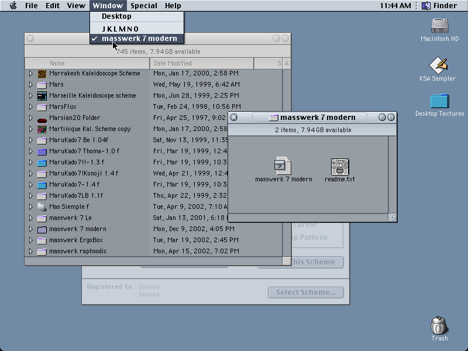Screen dimensions: 468x351
Task: Click date Tue, Mar 19, 2002, 2:45 PM
Action: point(196,240)
